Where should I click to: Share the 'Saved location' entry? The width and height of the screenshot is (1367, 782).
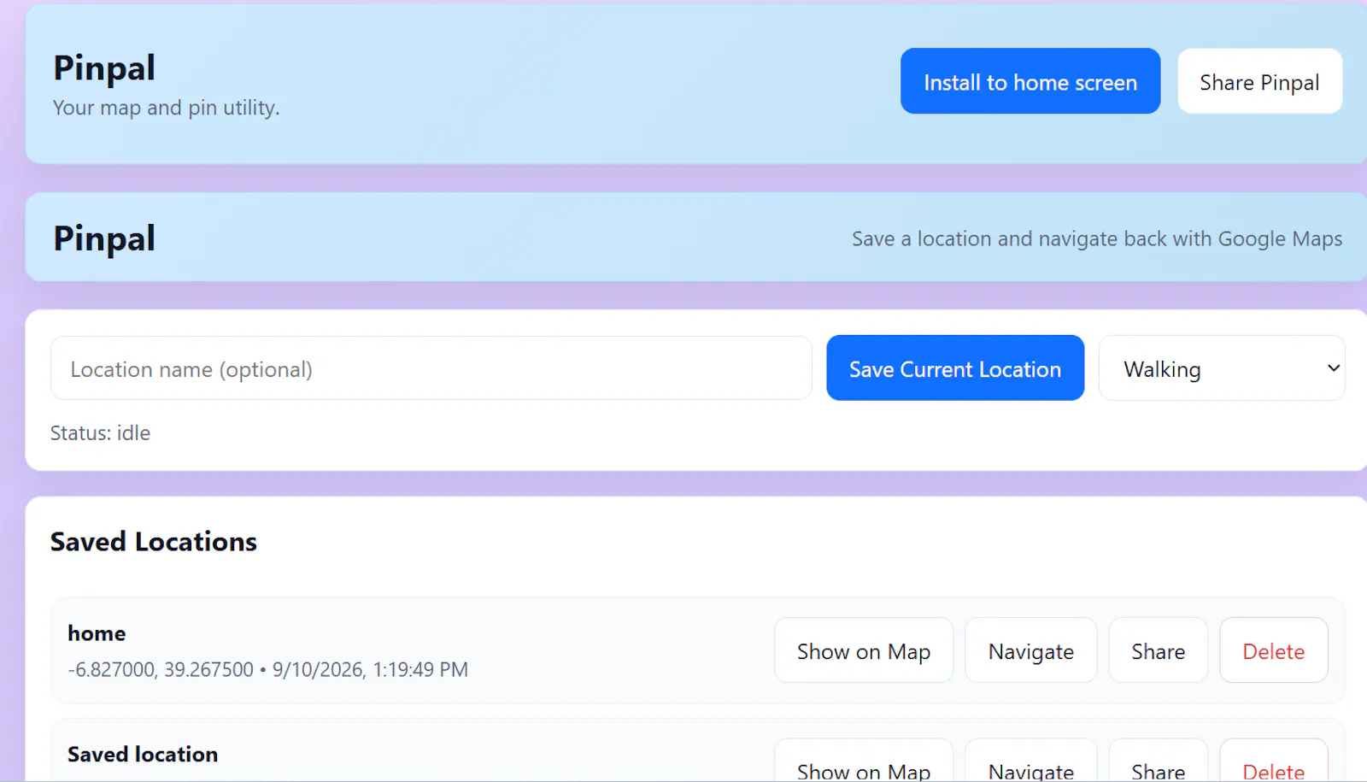[x=1159, y=761]
